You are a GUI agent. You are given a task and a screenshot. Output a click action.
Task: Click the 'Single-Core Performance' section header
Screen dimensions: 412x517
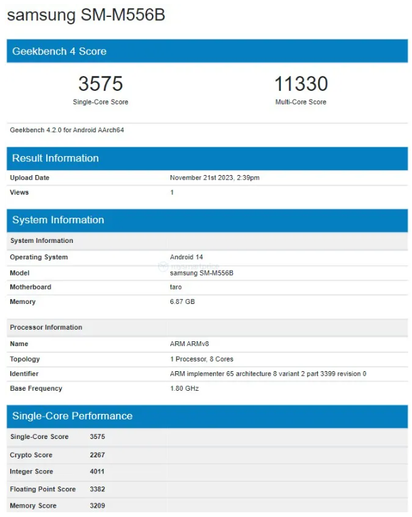tap(207, 416)
